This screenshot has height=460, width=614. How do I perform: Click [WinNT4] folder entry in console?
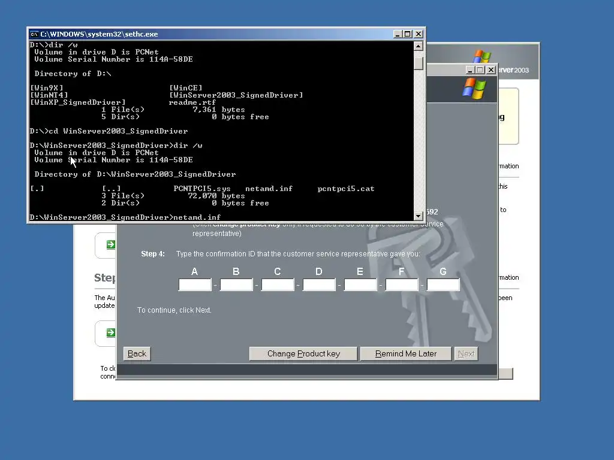pos(49,95)
